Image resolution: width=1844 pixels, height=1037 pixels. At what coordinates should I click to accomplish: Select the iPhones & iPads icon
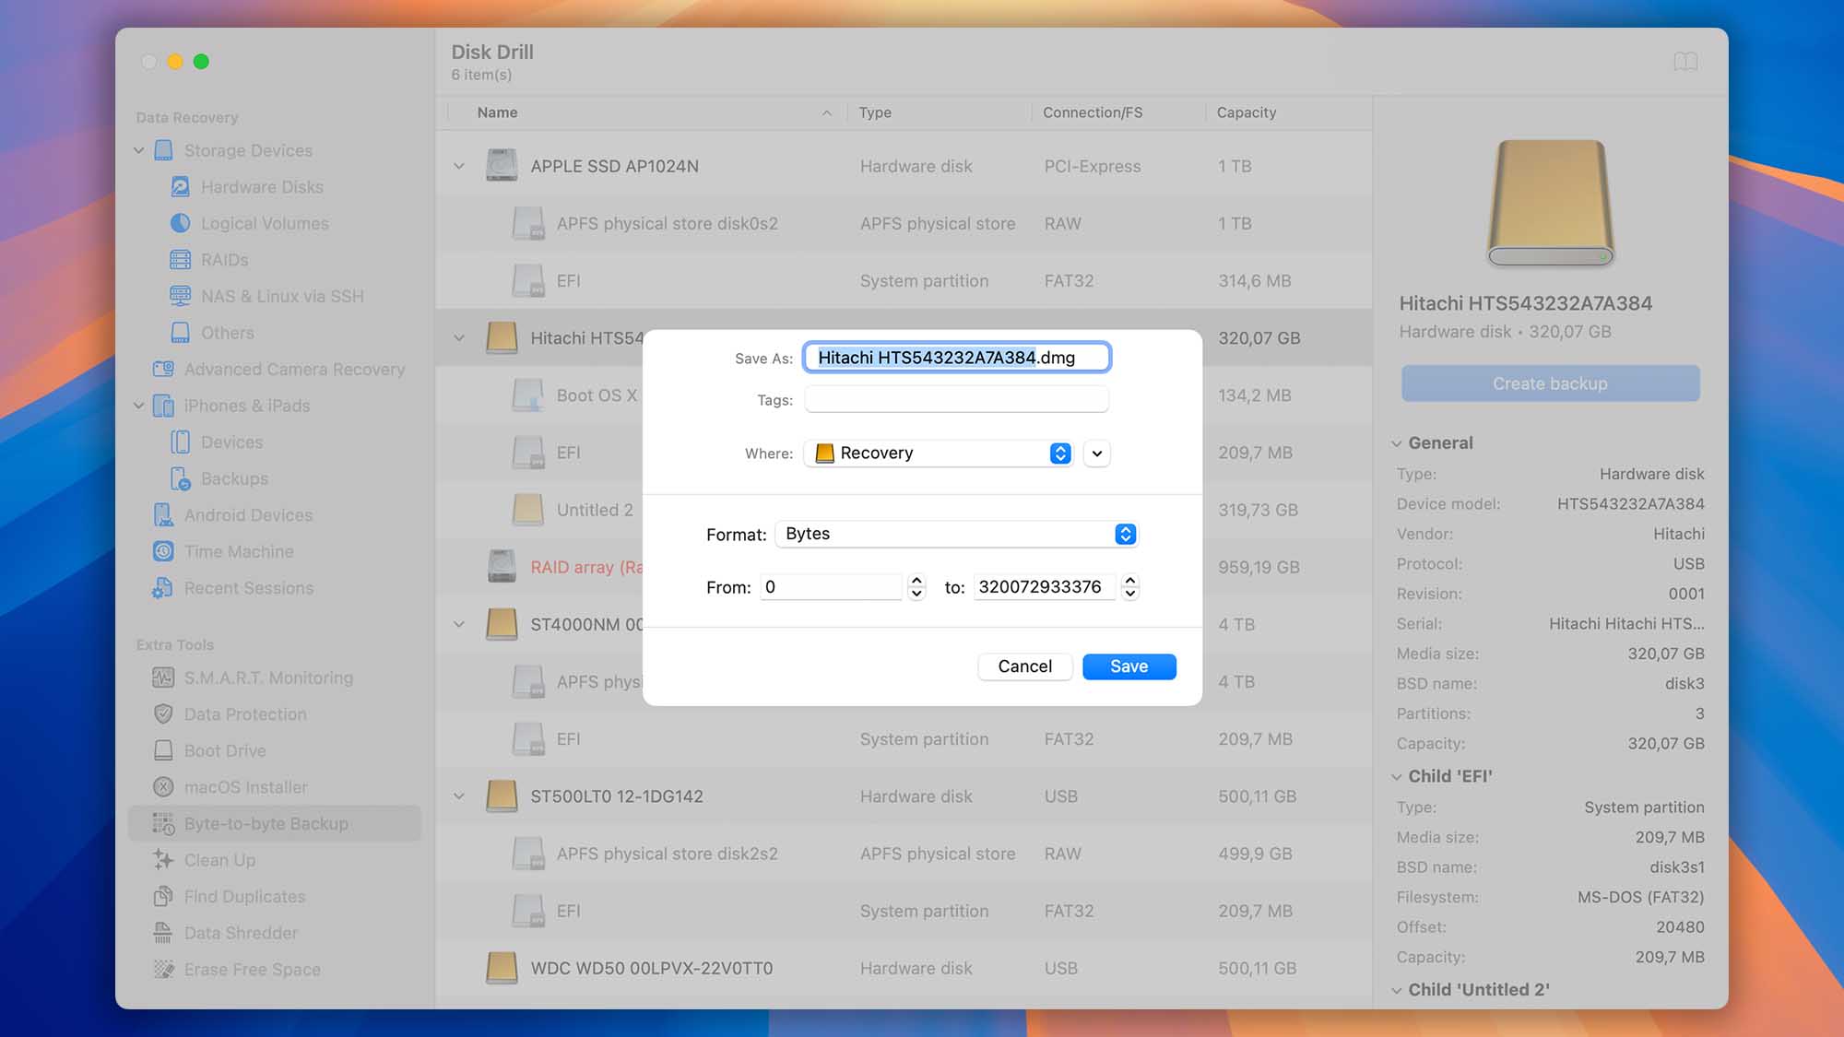click(x=163, y=406)
